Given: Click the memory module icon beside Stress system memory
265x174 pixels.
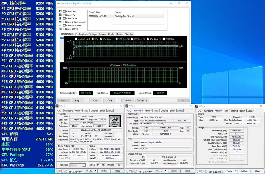Looking at the screenshot, I should pos(61,22).
